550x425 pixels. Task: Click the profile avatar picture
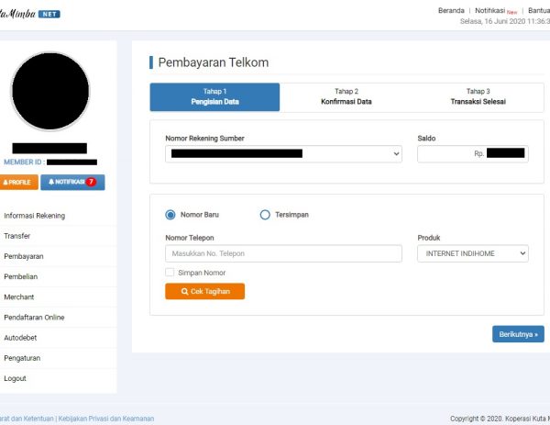pos(50,90)
